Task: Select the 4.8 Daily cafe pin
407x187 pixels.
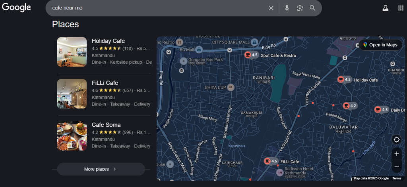Action: [382, 110]
